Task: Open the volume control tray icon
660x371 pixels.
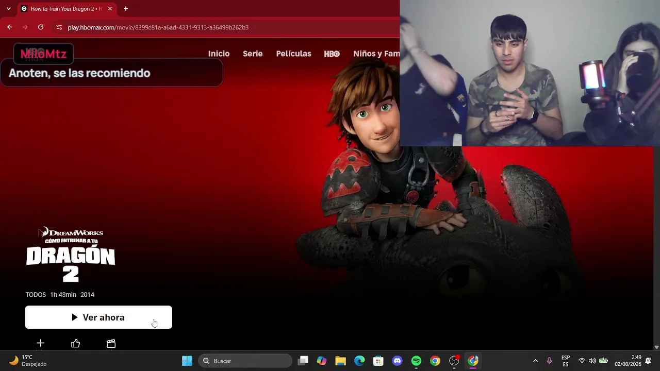Action: pos(592,361)
